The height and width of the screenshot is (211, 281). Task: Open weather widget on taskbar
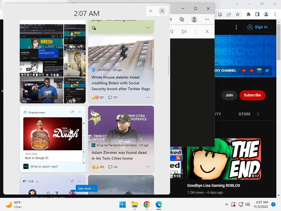pos(14,204)
